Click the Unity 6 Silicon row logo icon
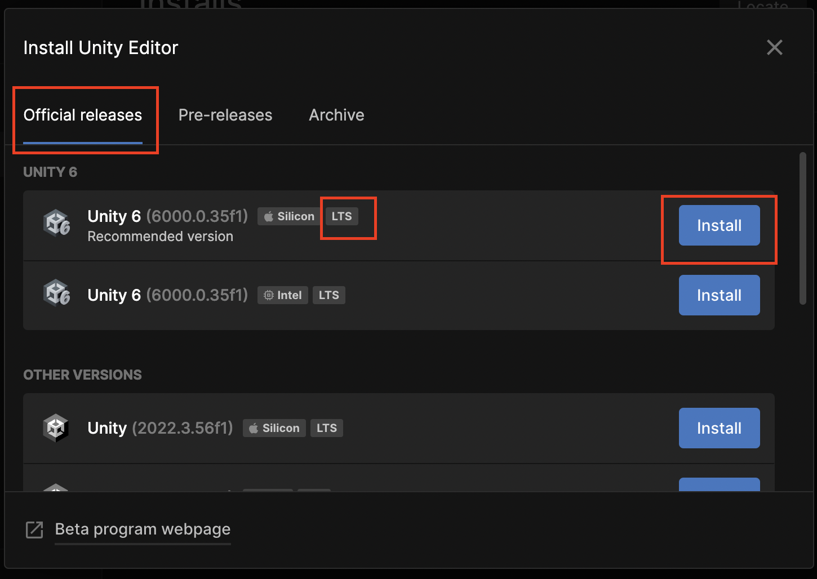The image size is (817, 579). point(56,223)
